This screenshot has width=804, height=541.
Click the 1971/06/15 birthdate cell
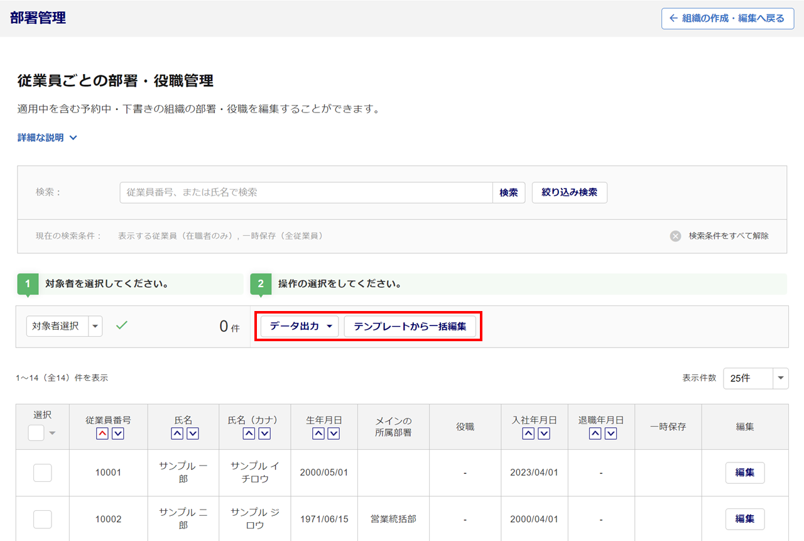tap(324, 519)
